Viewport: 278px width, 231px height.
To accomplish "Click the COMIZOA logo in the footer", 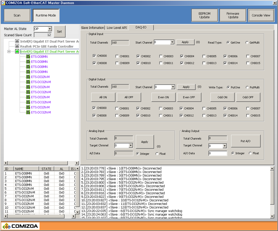I will 20,226.
